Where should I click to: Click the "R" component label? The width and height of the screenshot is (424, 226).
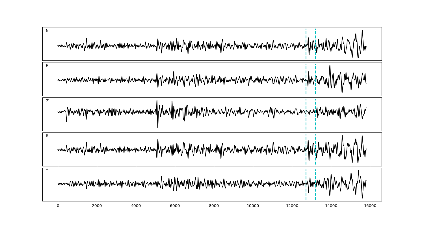(47, 136)
